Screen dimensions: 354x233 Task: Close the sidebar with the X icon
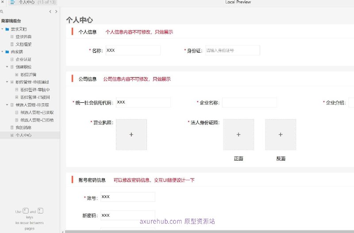(2, 2)
